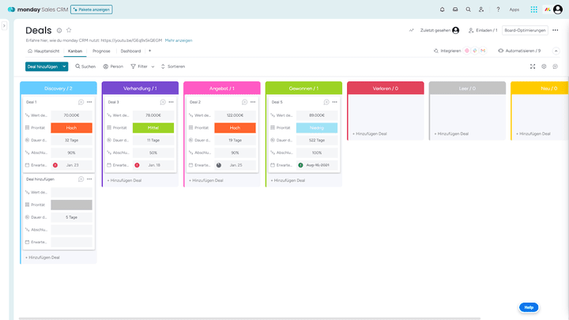Start conversation on Deal 2 card
The width and height of the screenshot is (569, 320).
[244, 102]
